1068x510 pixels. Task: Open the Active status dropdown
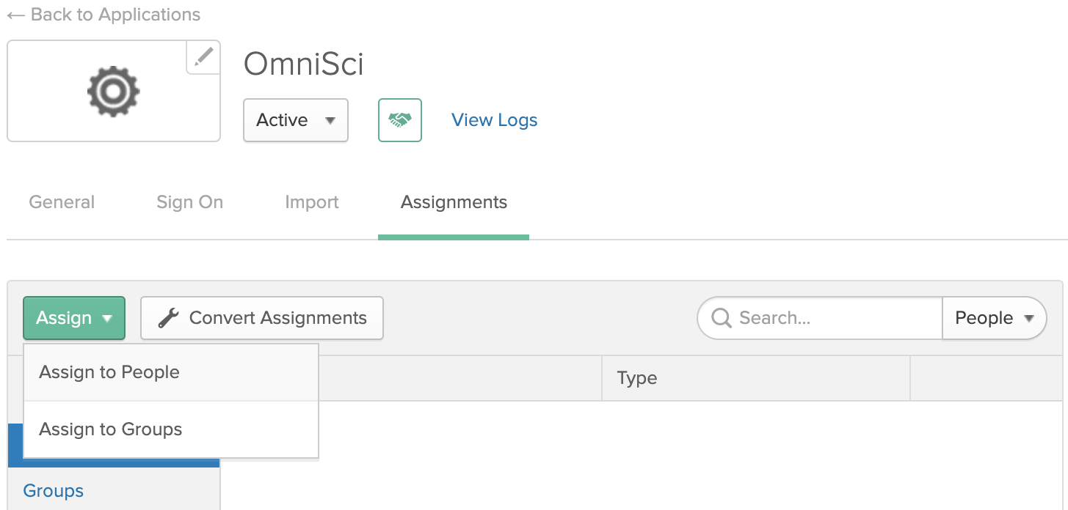(295, 120)
